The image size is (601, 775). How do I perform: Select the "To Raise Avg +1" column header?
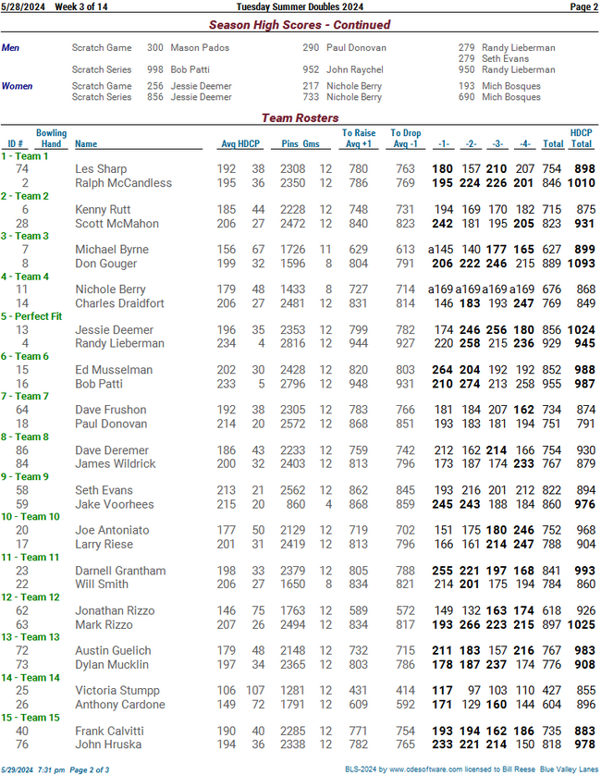(x=359, y=139)
